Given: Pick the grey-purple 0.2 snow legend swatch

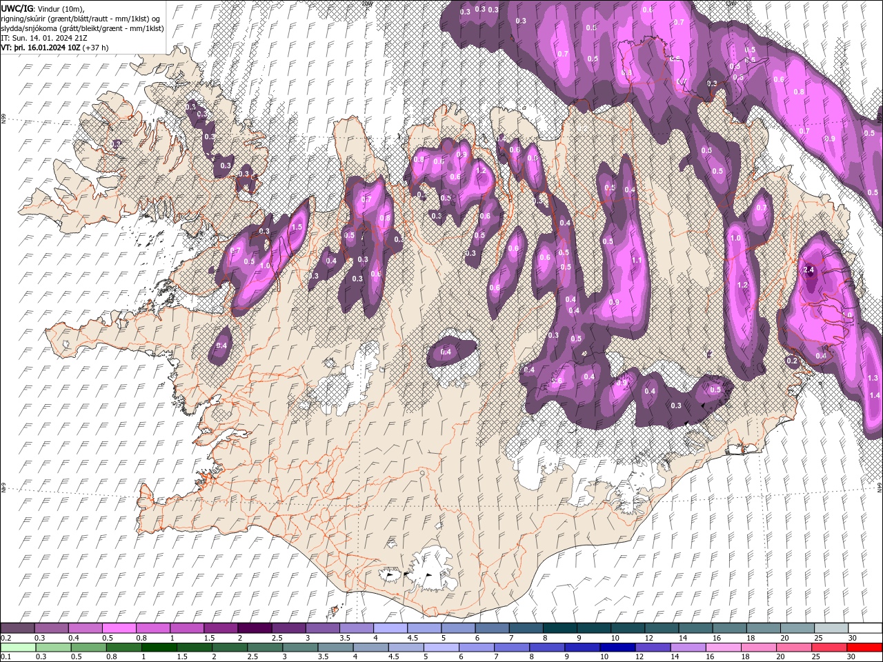Looking at the screenshot, I should click(x=17, y=628).
